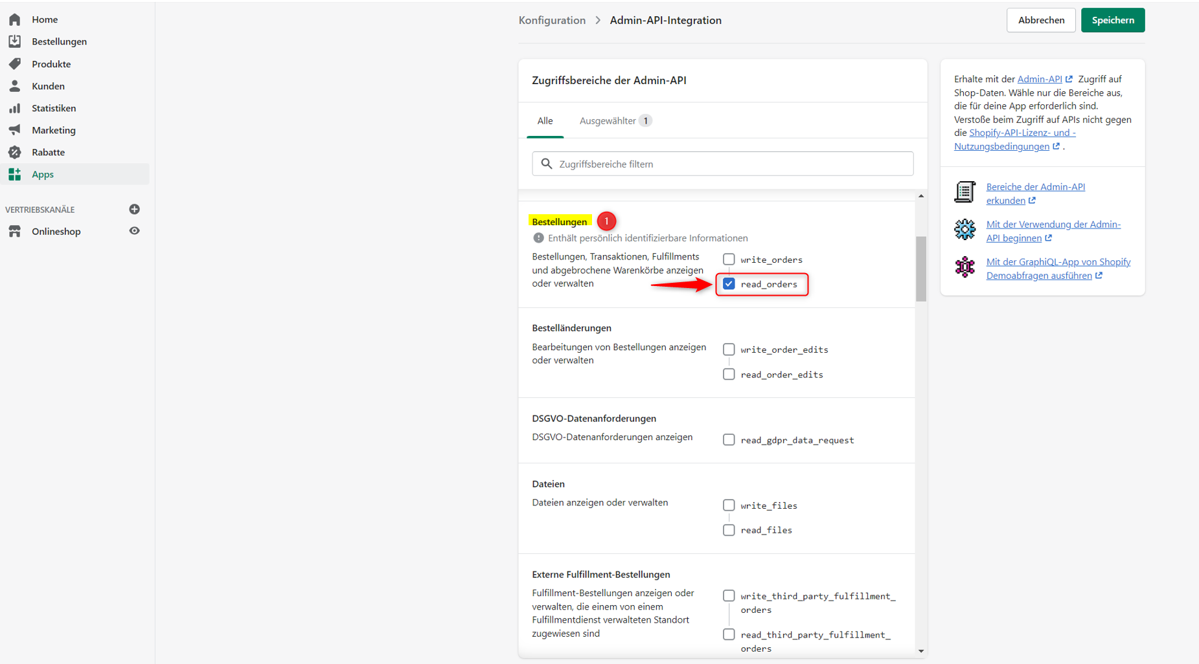Enable the write_orders checkbox
1199x664 pixels.
click(729, 260)
